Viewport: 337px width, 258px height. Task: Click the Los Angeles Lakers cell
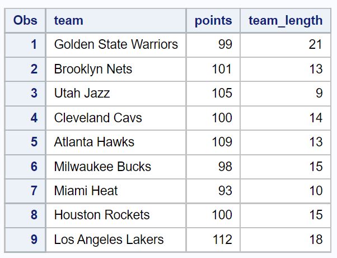[x=109, y=239]
